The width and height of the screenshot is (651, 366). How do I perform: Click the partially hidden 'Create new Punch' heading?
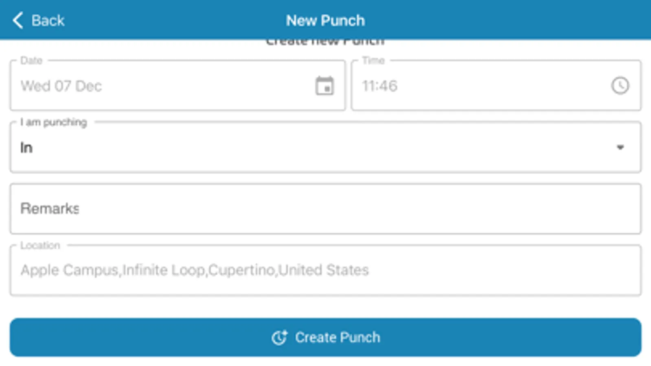pyautogui.click(x=325, y=42)
